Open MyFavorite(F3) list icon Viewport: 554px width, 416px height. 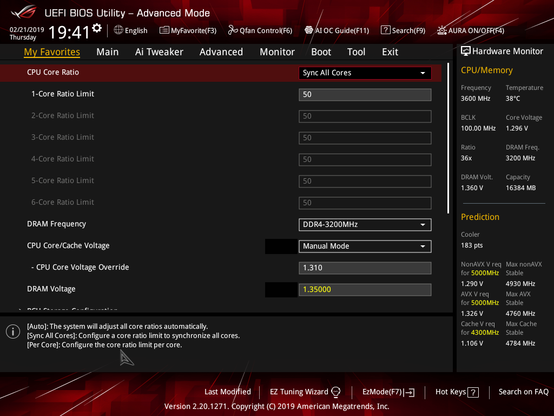click(164, 30)
